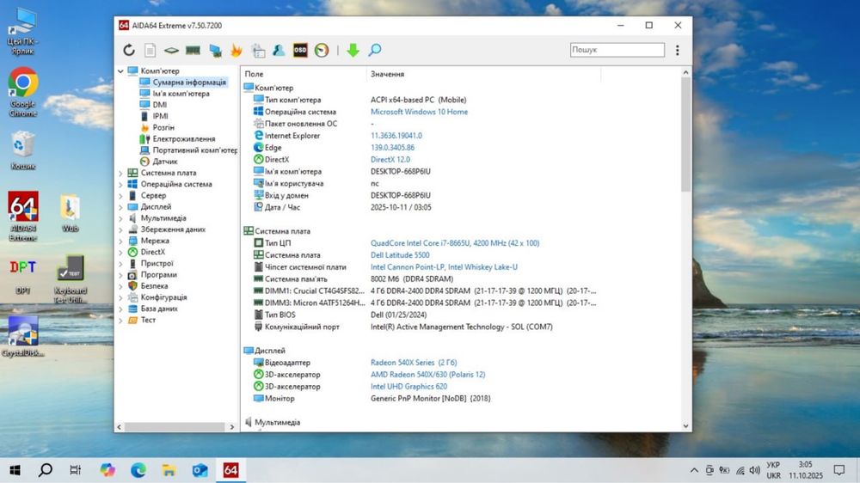Open File Explorer from the taskbar

(x=169, y=470)
